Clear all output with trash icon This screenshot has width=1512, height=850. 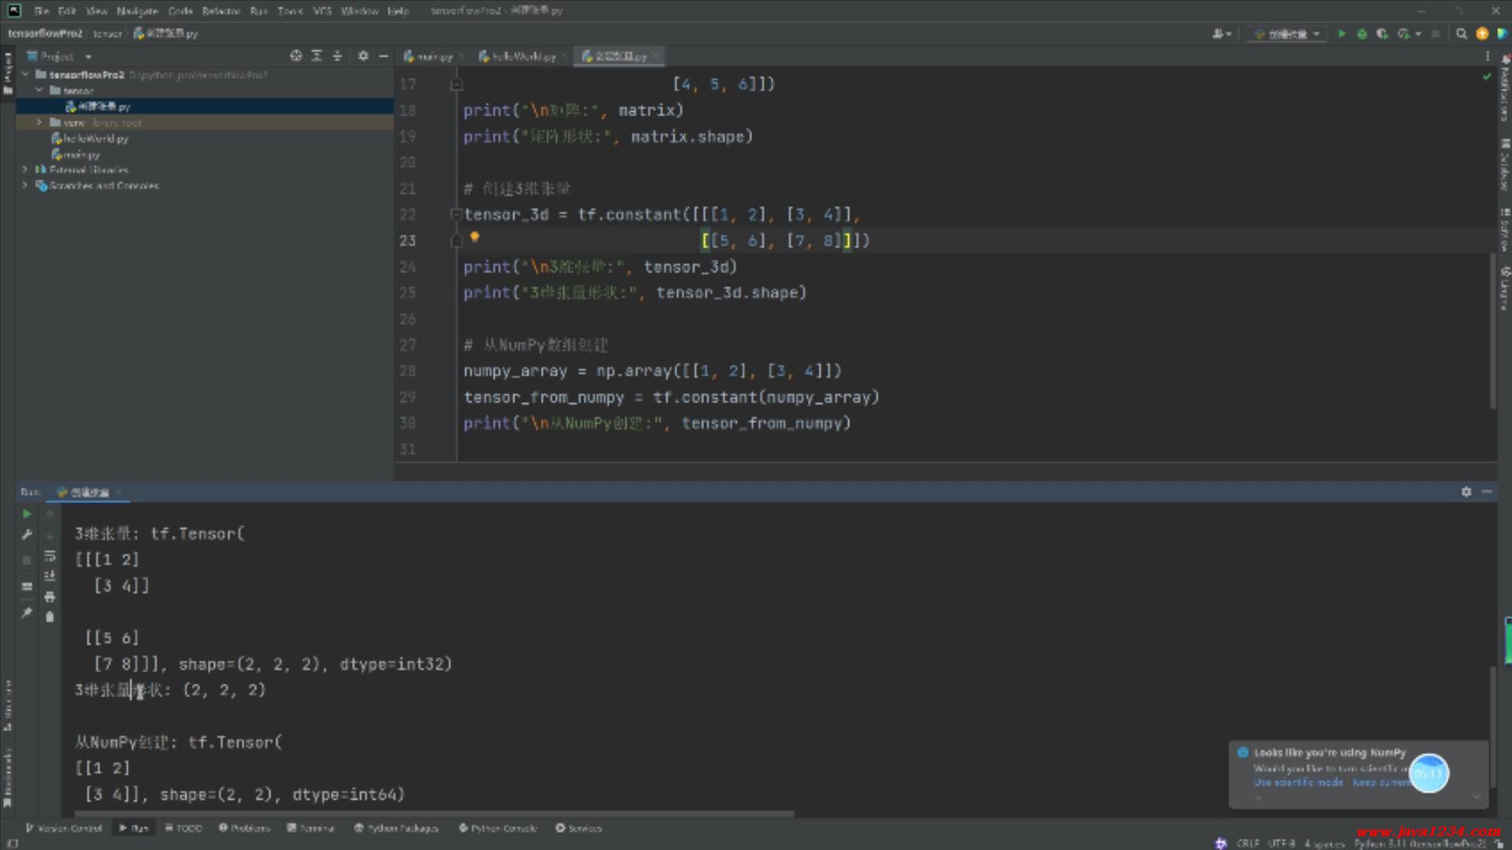click(50, 617)
